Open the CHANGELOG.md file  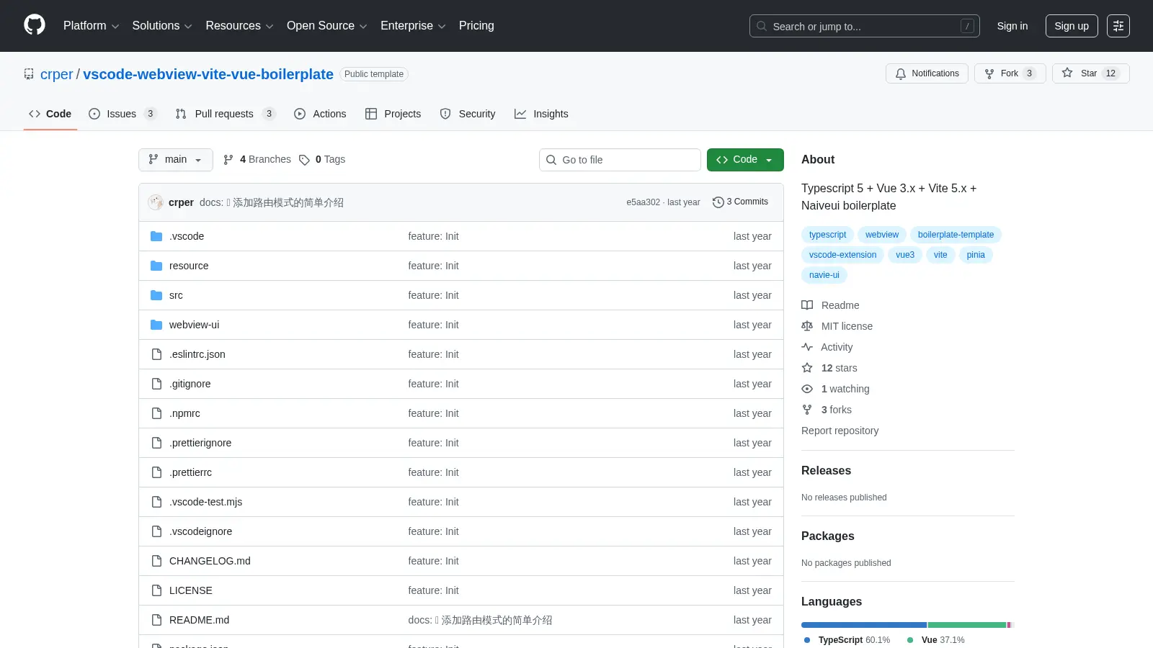click(210, 561)
